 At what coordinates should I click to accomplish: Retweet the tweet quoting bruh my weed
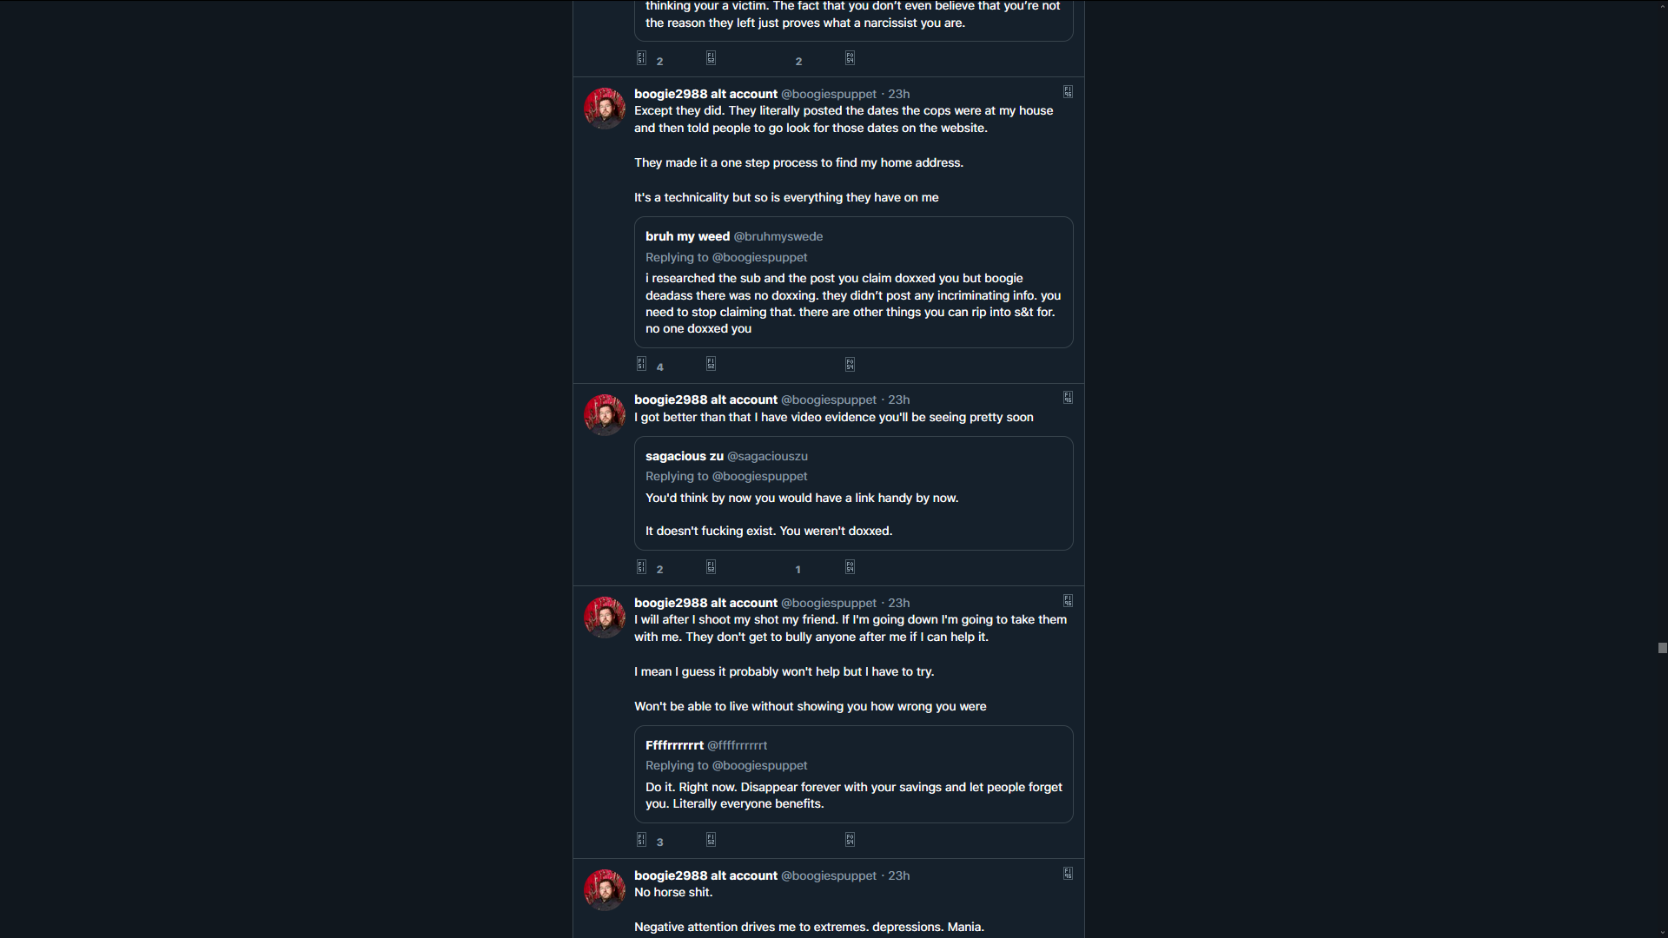coord(711,364)
